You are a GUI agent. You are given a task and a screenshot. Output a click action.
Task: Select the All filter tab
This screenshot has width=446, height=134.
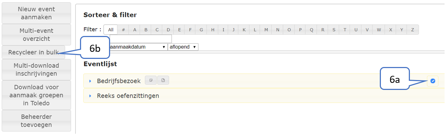point(111,30)
